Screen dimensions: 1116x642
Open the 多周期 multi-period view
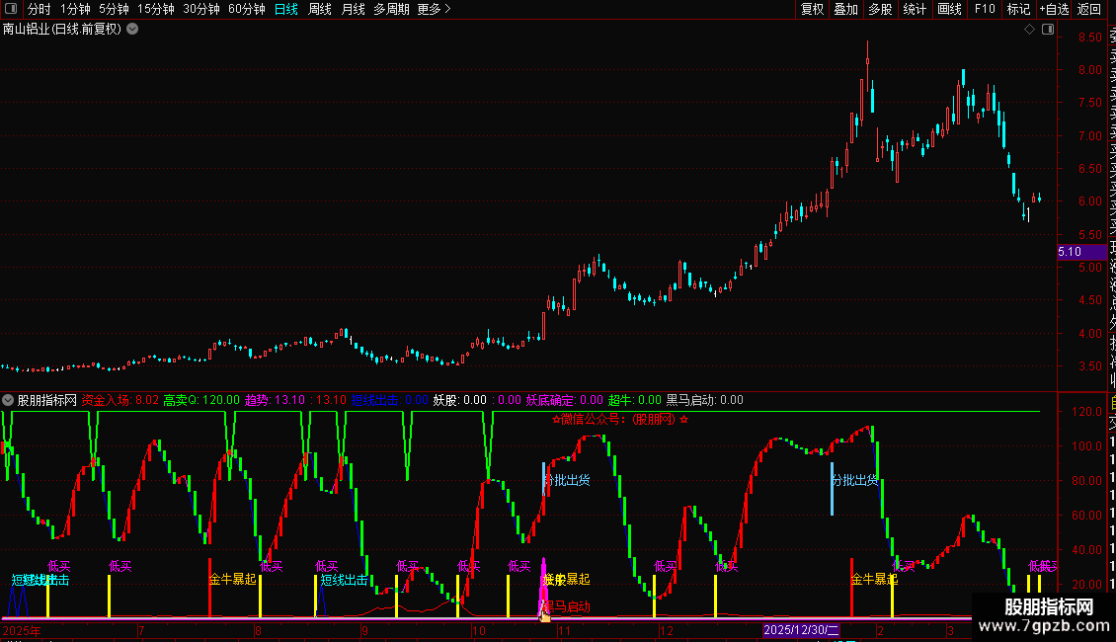[x=391, y=9]
